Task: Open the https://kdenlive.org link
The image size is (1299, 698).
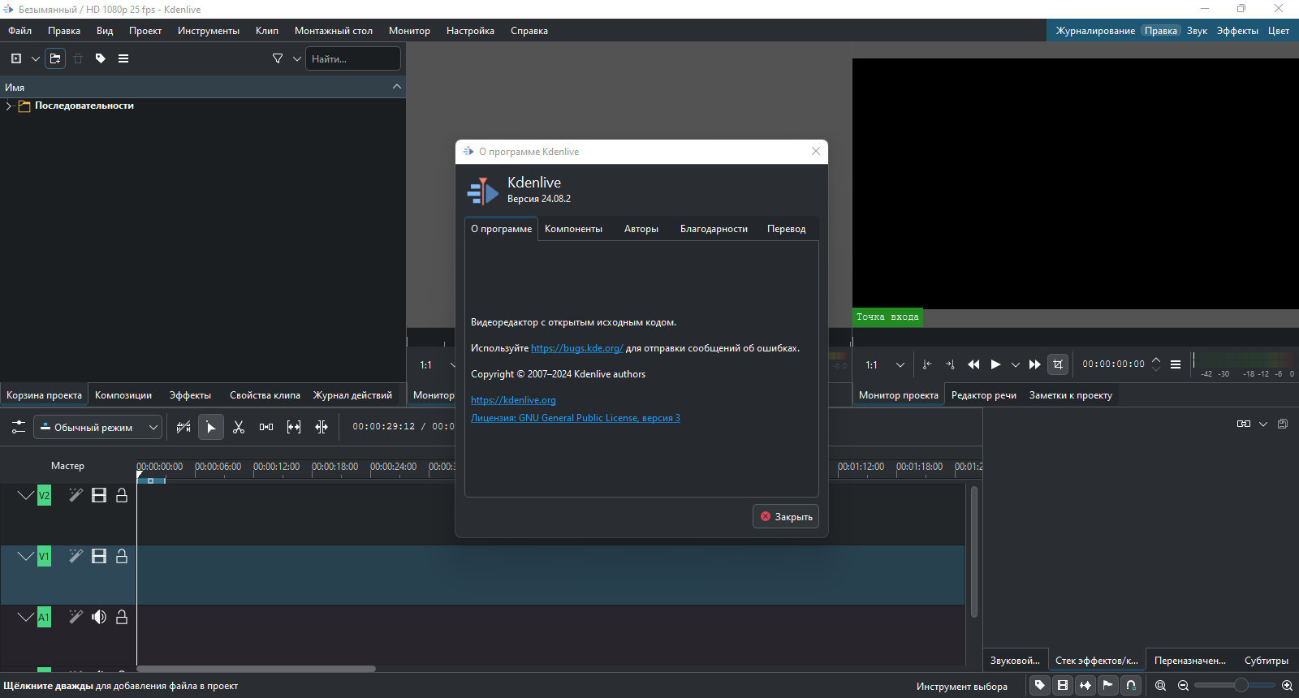Action: 513,400
